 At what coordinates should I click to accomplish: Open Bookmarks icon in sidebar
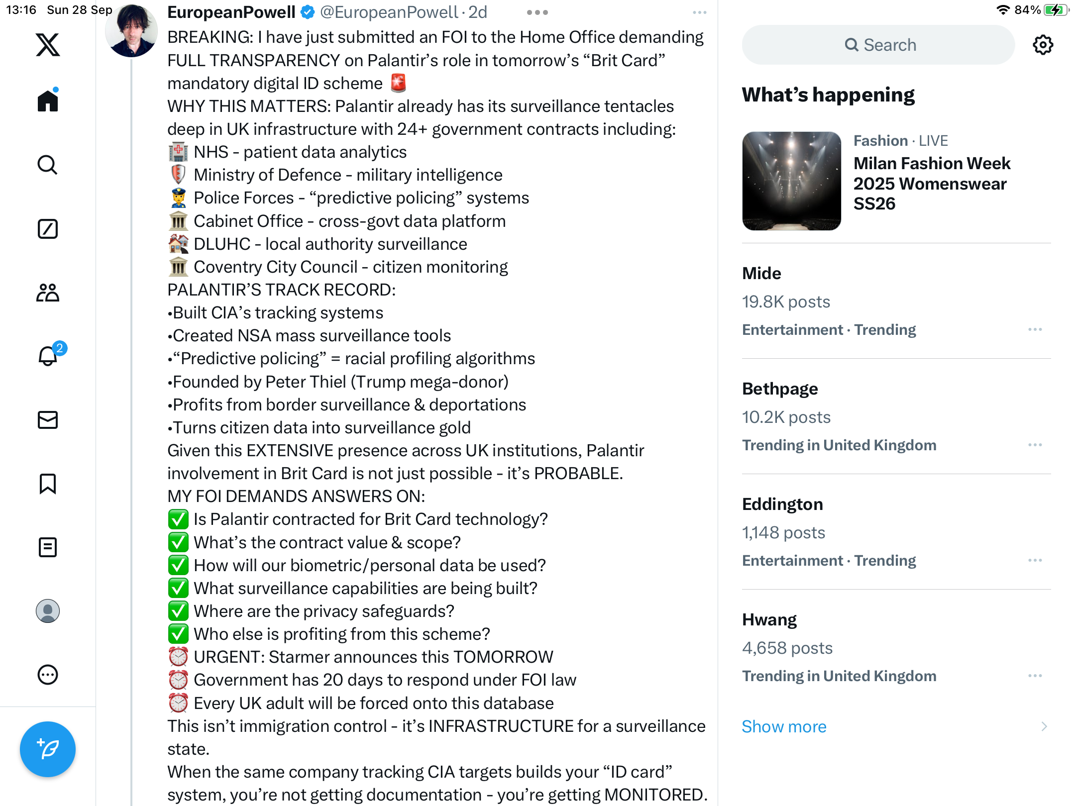[x=48, y=484]
